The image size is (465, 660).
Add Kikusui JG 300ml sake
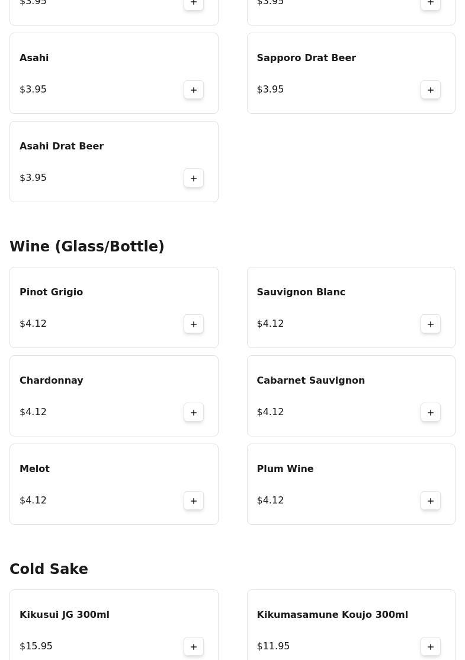coord(194,646)
